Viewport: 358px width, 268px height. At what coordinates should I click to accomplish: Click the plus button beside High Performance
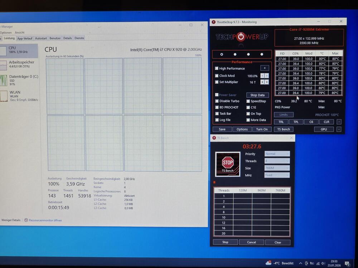[265, 68]
